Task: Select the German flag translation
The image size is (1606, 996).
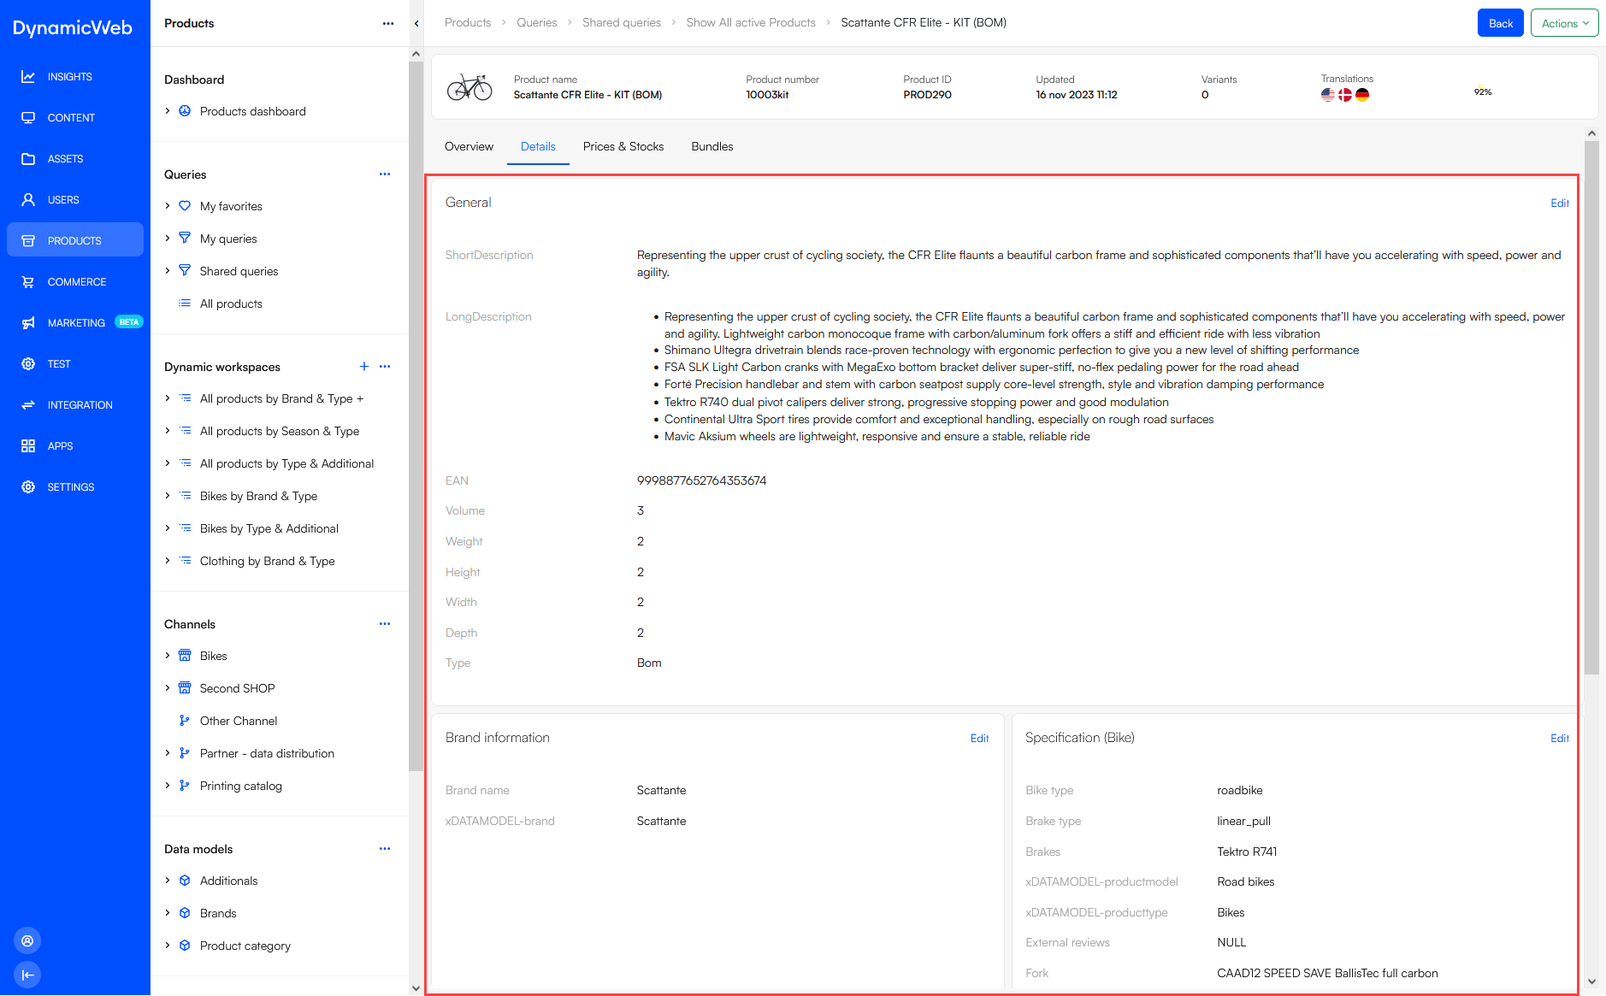Action: [1362, 95]
